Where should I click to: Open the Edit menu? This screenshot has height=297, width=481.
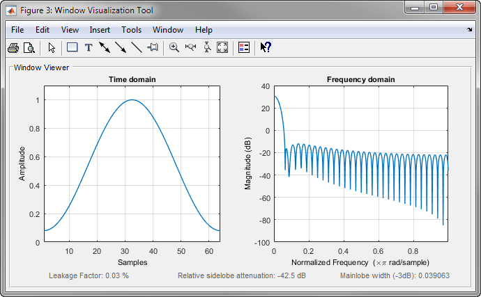coord(43,30)
